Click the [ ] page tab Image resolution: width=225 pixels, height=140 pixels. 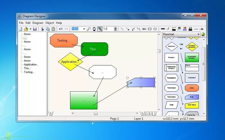point(154,114)
